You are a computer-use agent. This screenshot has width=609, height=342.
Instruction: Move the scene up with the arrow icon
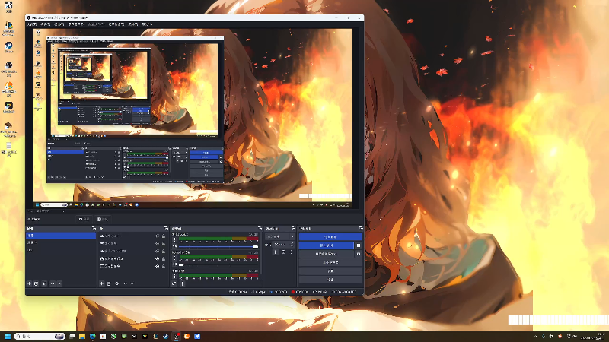point(53,283)
